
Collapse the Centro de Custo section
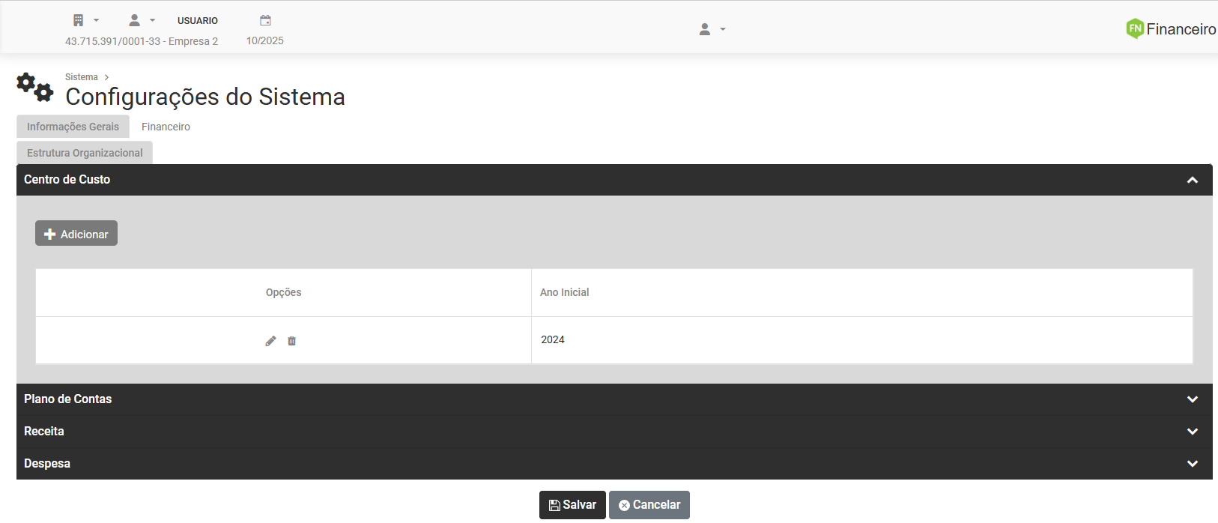click(1192, 180)
